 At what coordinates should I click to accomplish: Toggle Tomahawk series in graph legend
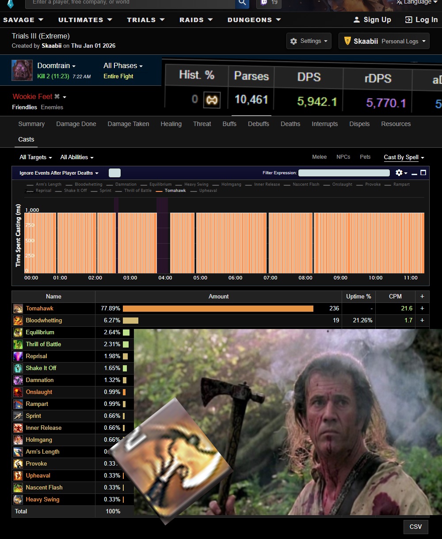coord(171,191)
